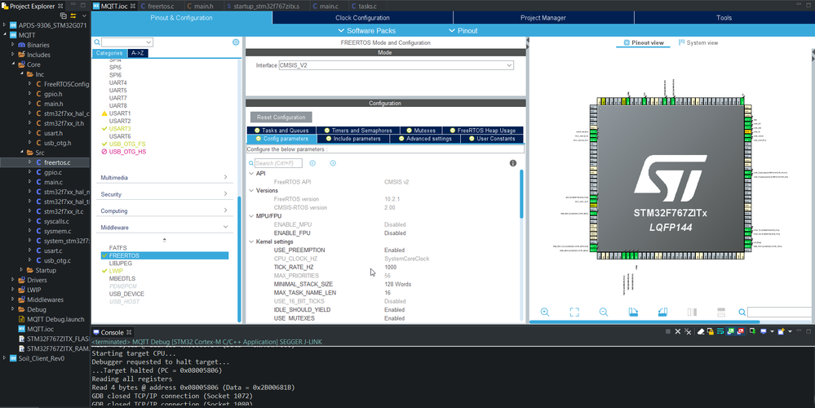This screenshot has width=815, height=408.
Task: Click the chip image STM32F767ZITx
Action: coord(670,180)
